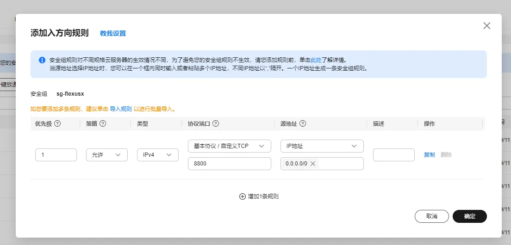Click the plus icon to add a rule
This screenshot has width=511, height=245.
point(242,196)
